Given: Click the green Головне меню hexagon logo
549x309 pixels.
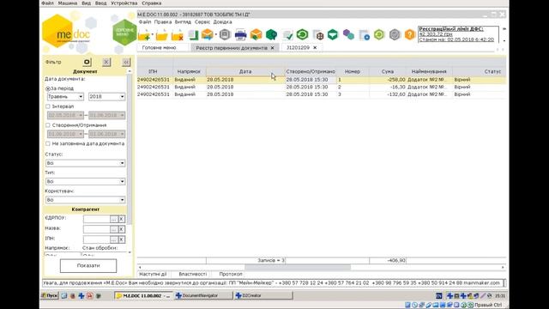Looking at the screenshot, I should tap(124, 33).
